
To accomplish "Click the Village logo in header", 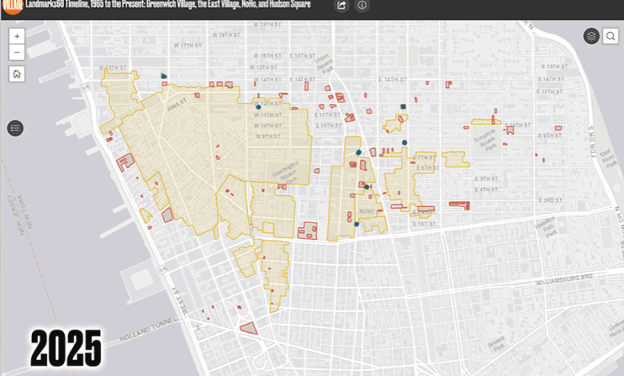I will click(x=11, y=6).
